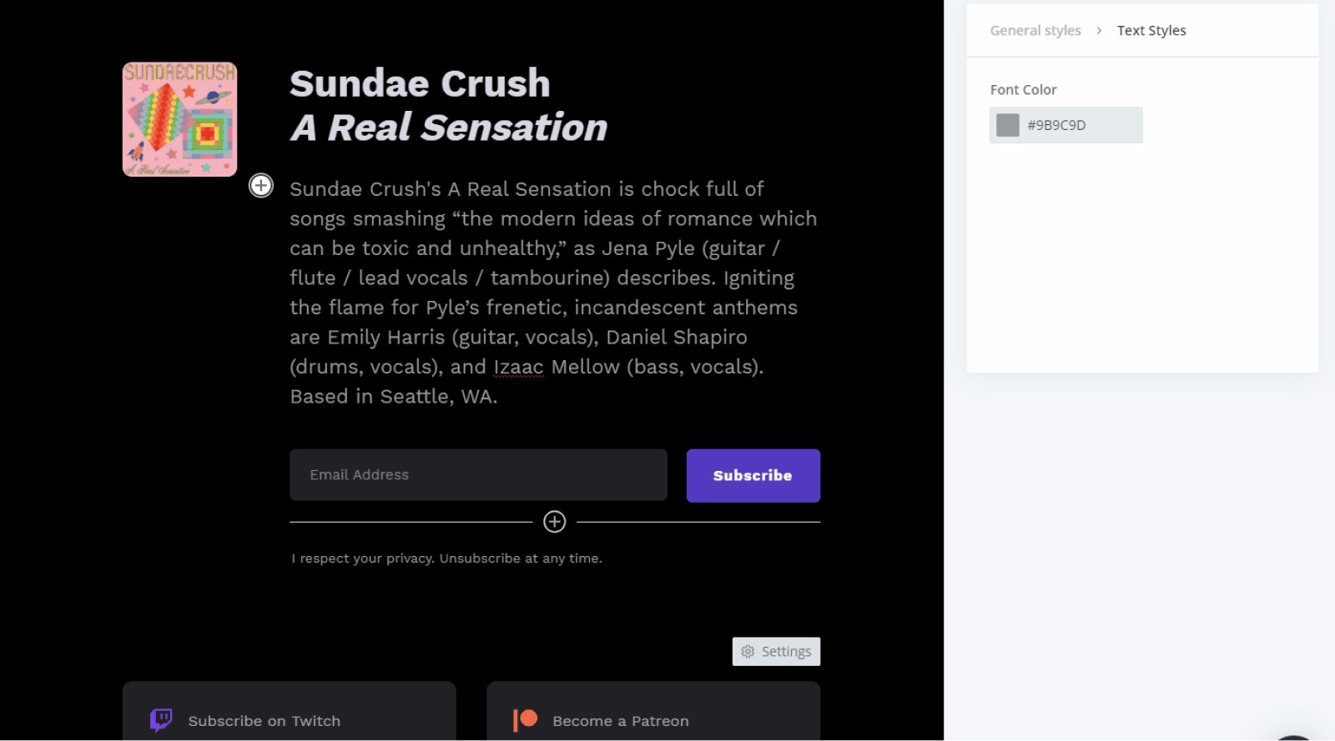Click the Become a Patreon card
This screenshot has height=741, width=1335.
click(x=653, y=711)
